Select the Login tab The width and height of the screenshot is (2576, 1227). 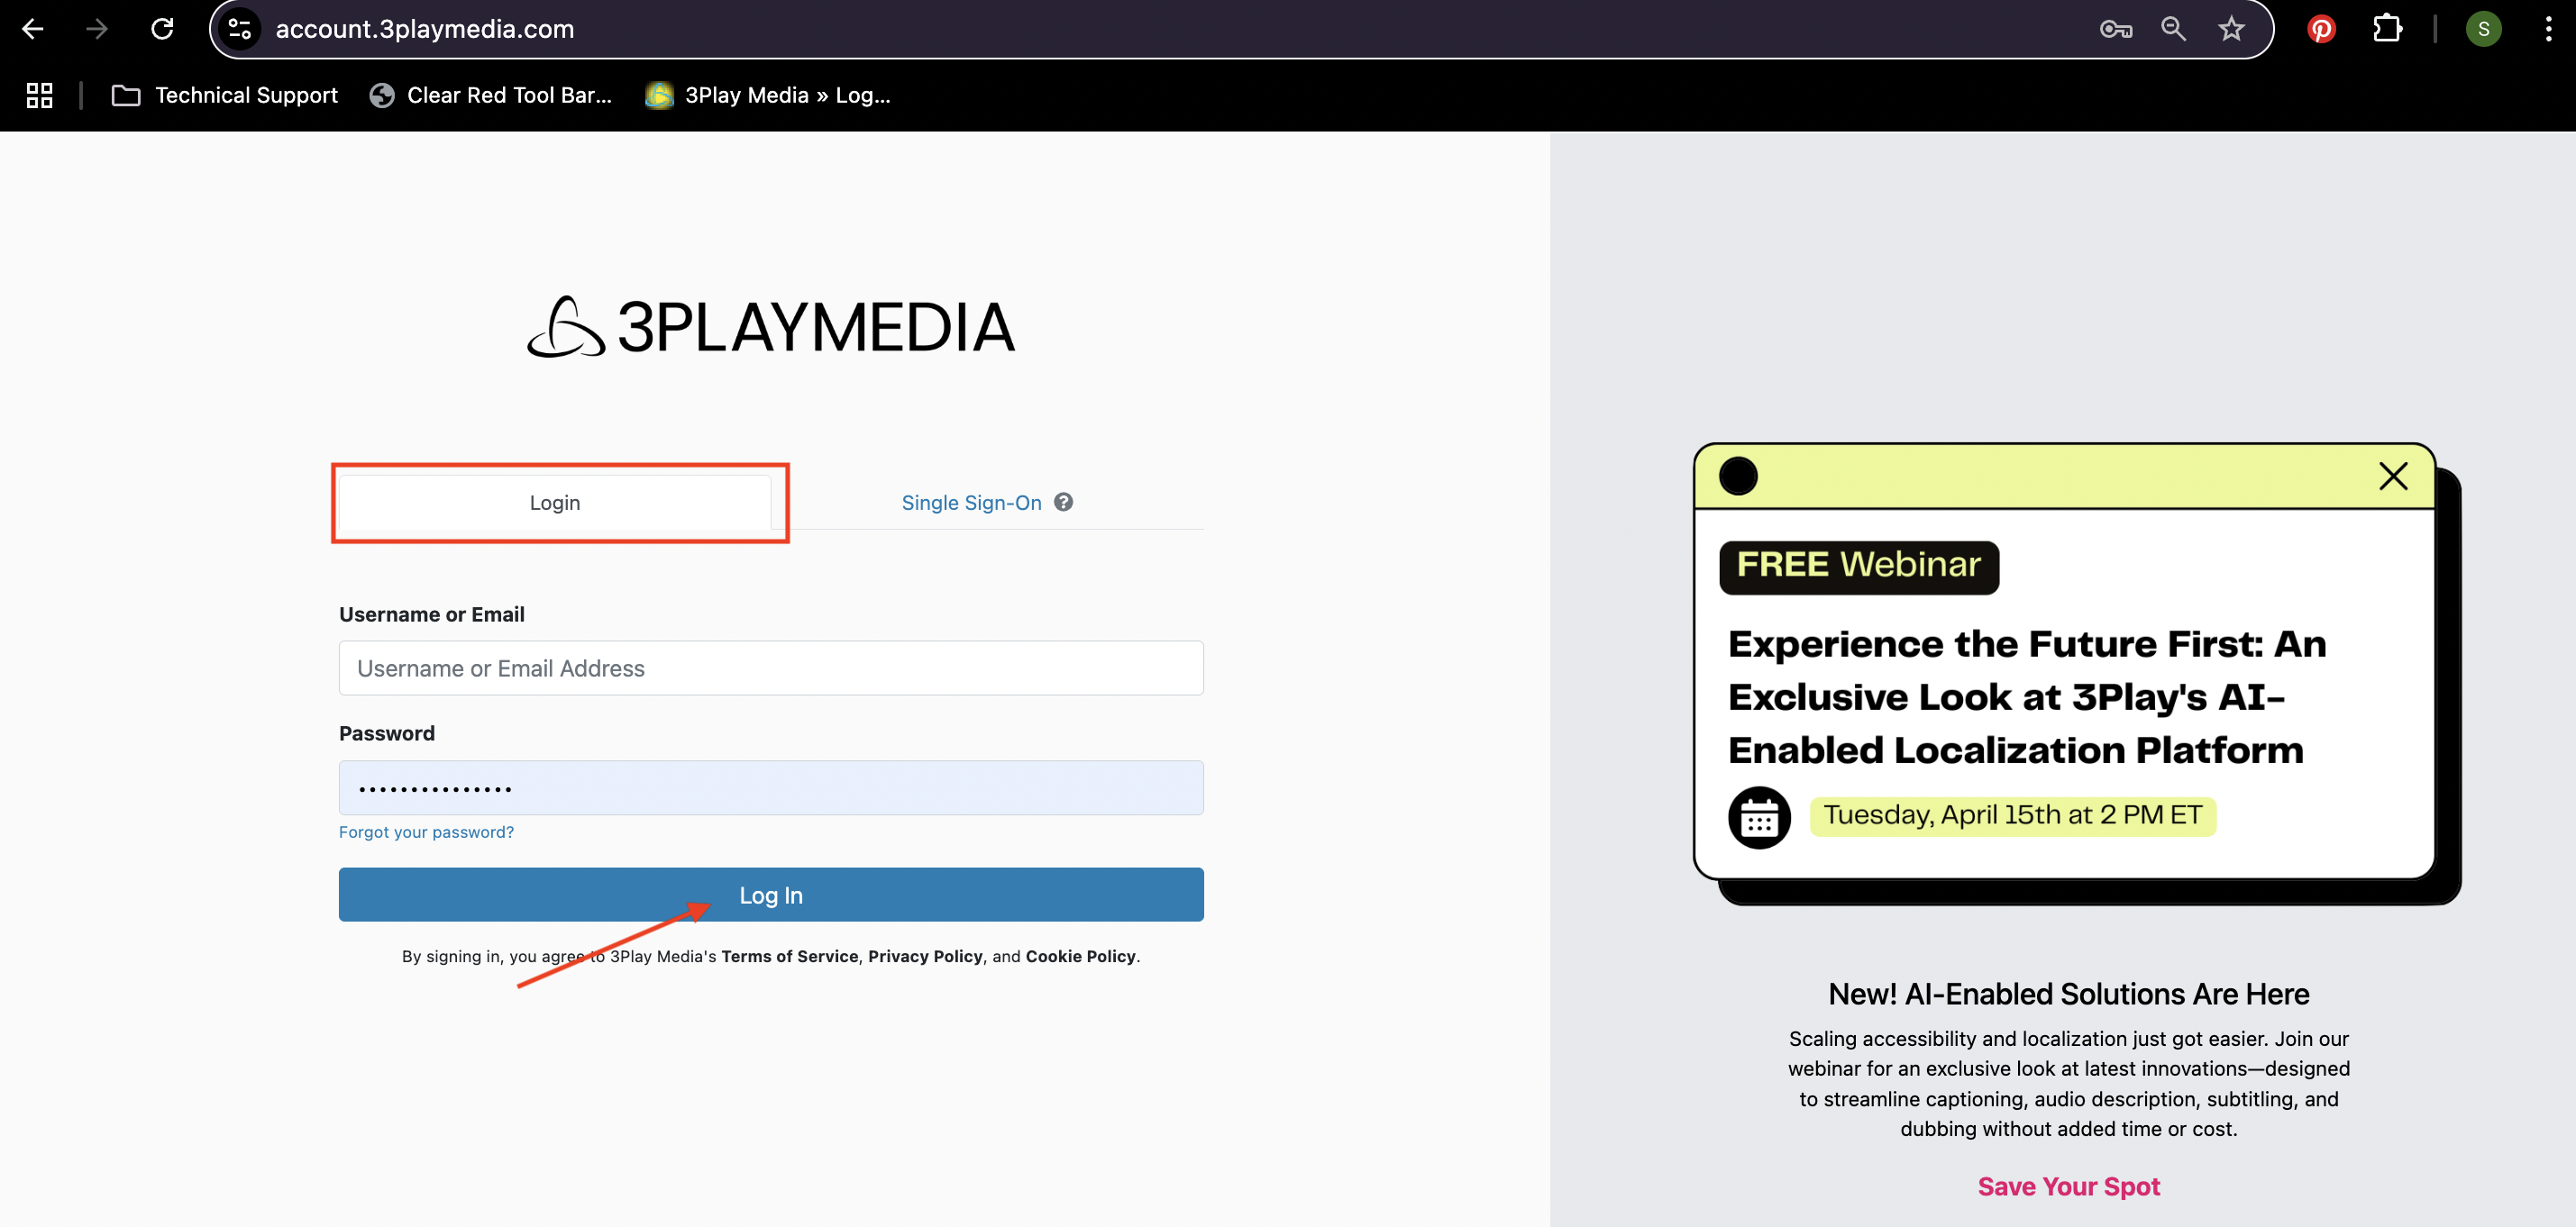tap(555, 503)
